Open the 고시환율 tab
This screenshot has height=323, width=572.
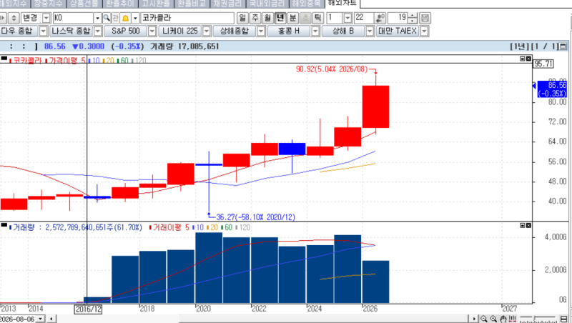click(x=156, y=4)
